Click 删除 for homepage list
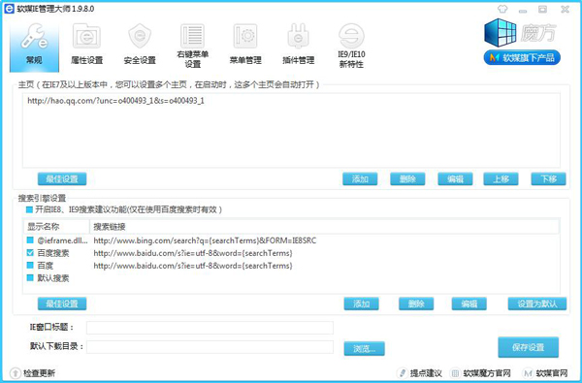 pyautogui.click(x=407, y=178)
